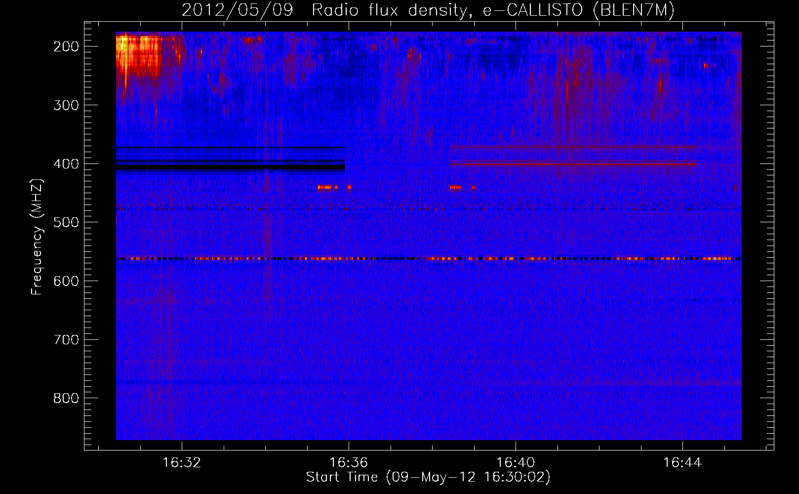
Task: Click the 400 frequency tick label
Action: 66,164
